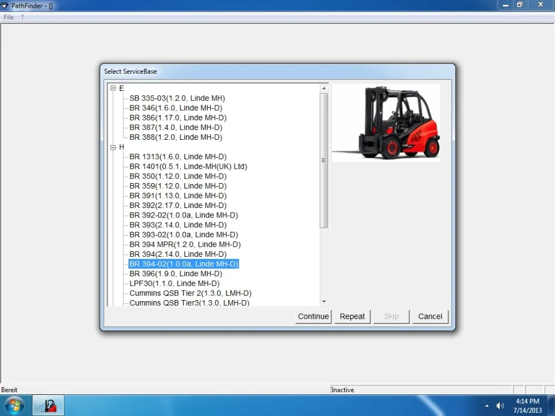
Task: Click the speaker volume icon in the tray
Action: pyautogui.click(x=500, y=405)
